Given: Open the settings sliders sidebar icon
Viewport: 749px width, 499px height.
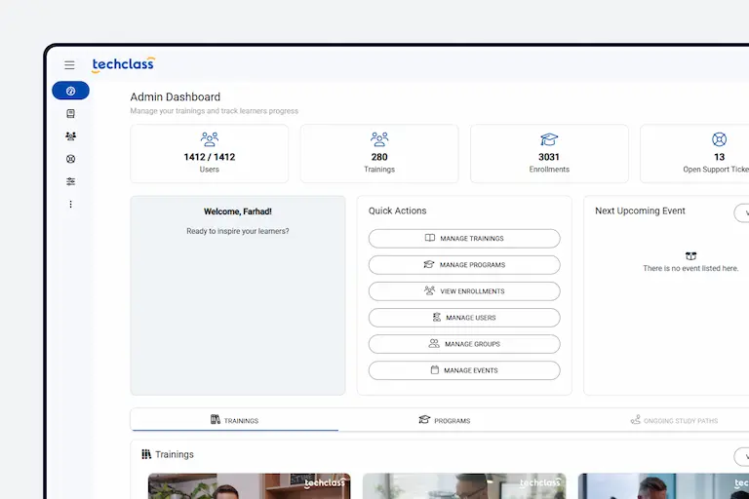Looking at the screenshot, I should 70,181.
